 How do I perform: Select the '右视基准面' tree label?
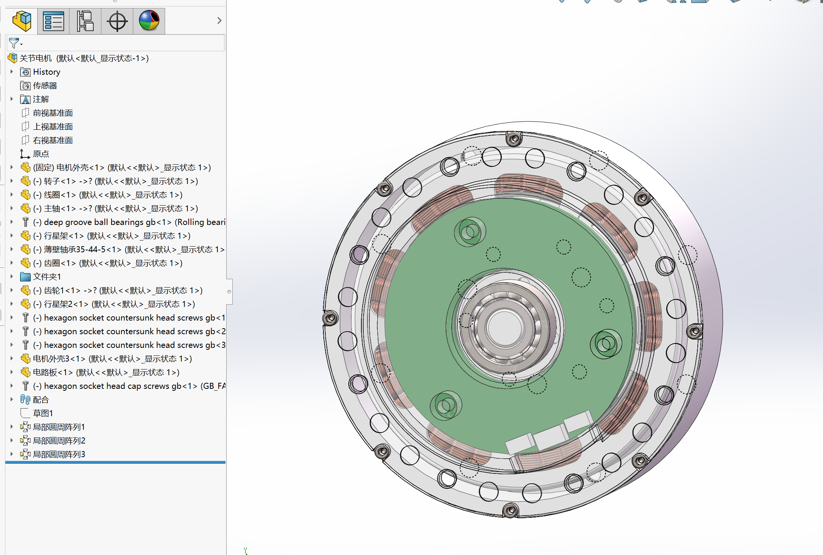click(x=53, y=140)
